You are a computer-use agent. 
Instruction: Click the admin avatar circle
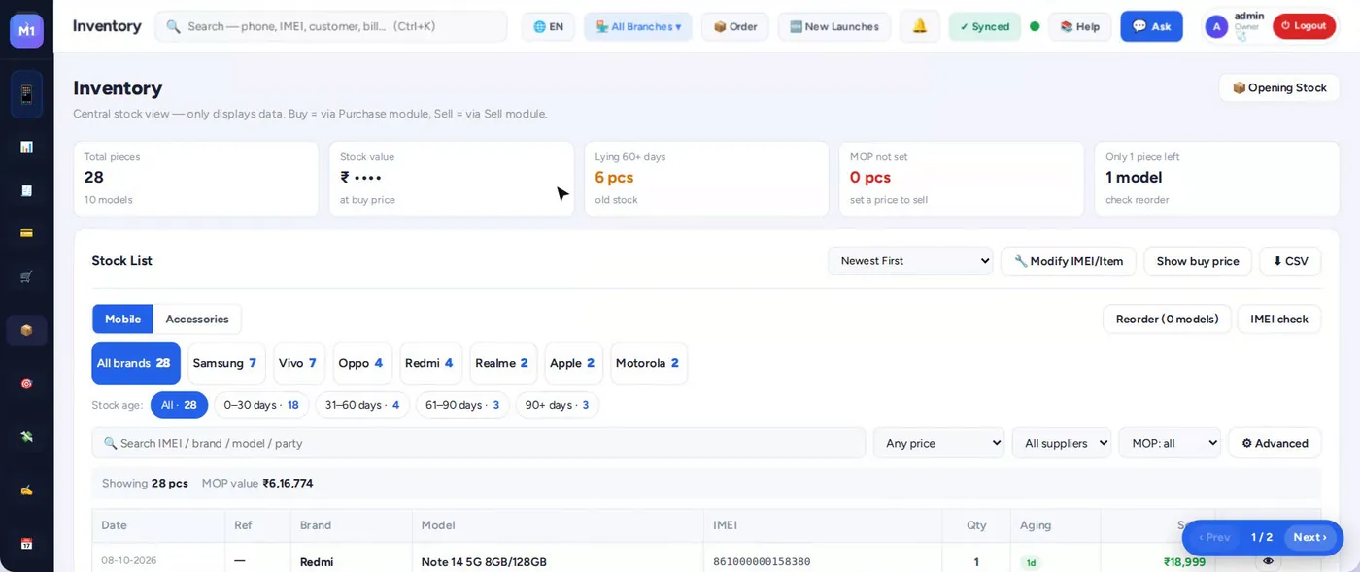point(1216,26)
